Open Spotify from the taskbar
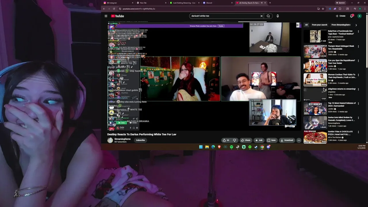The width and height of the screenshot is (368, 207). tap(231, 147)
